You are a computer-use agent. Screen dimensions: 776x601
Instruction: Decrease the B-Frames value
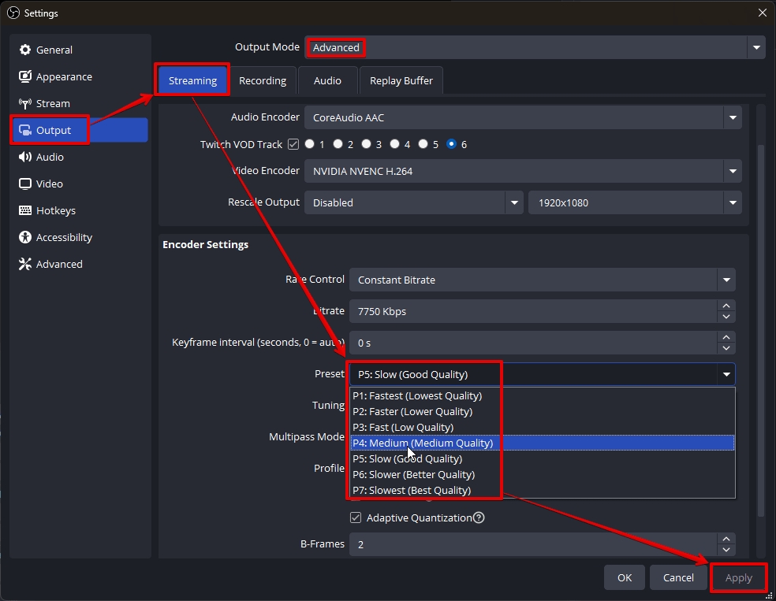tap(726, 550)
